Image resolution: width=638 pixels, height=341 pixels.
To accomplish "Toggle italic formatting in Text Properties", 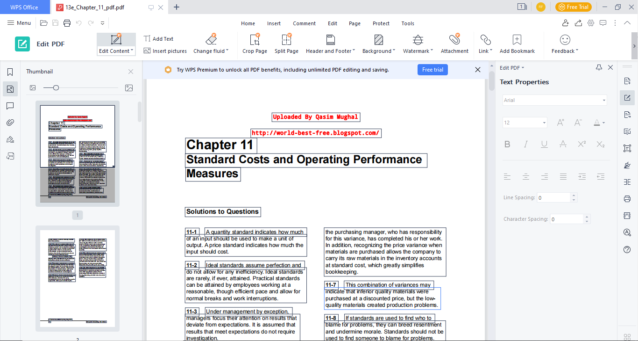I will [x=525, y=144].
